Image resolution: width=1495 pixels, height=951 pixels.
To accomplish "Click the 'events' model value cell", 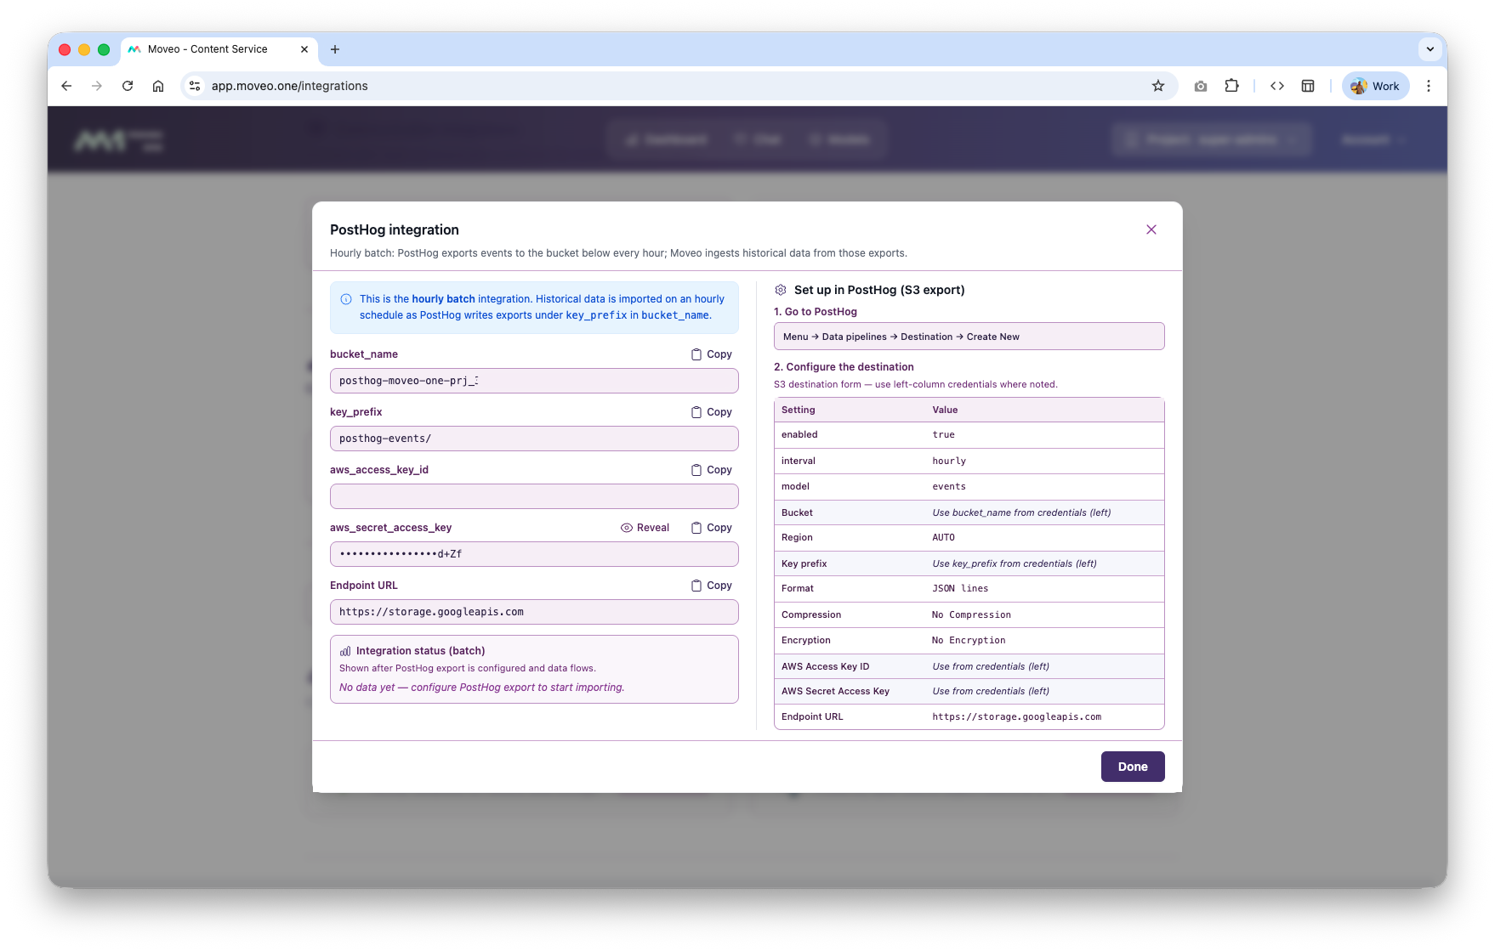I will pos(949,487).
